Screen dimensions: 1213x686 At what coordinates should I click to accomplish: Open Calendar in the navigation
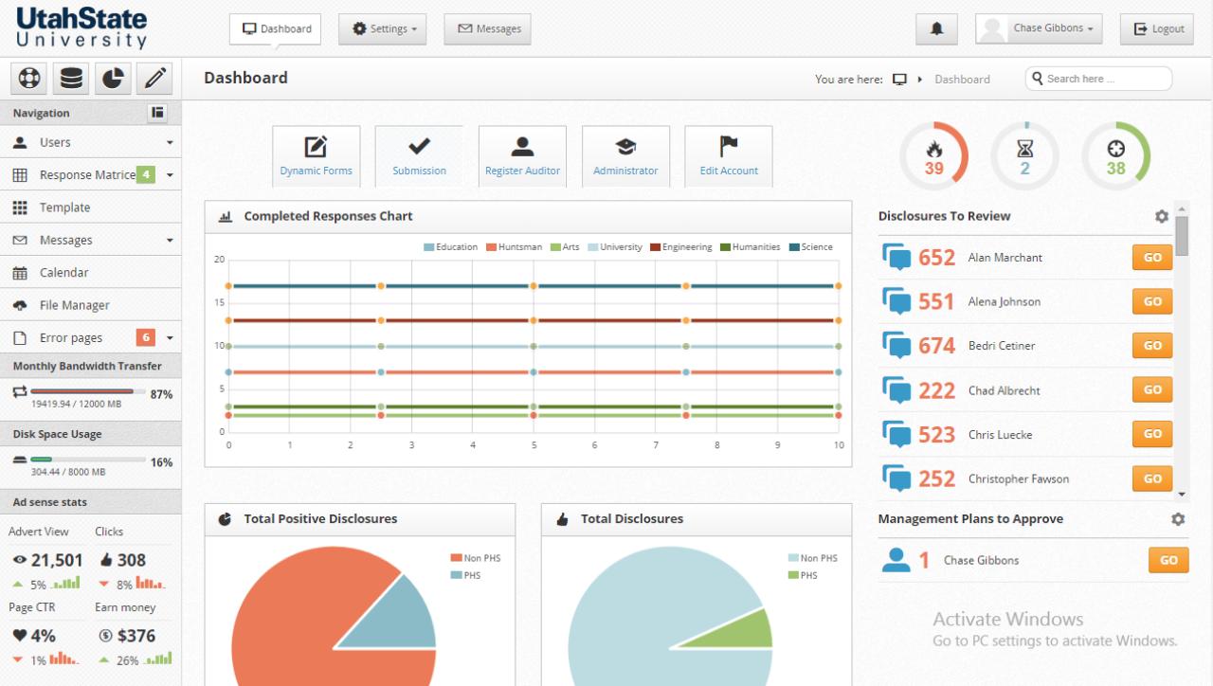pos(90,273)
